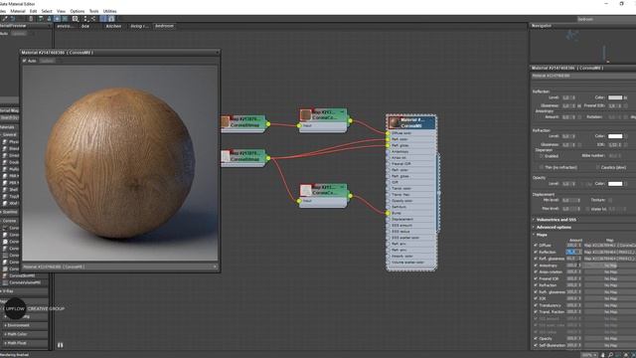The image size is (636, 358).
Task: Click the zoom extents magnifier toolbar icon
Action: point(76,19)
